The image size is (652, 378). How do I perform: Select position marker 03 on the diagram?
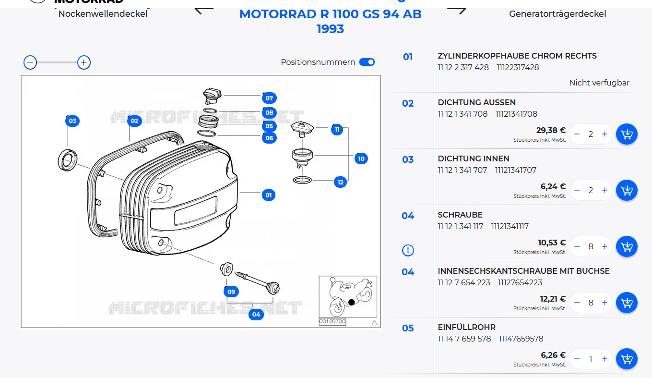72,121
